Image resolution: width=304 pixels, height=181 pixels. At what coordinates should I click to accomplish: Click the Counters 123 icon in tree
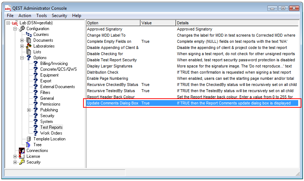pos(29,34)
